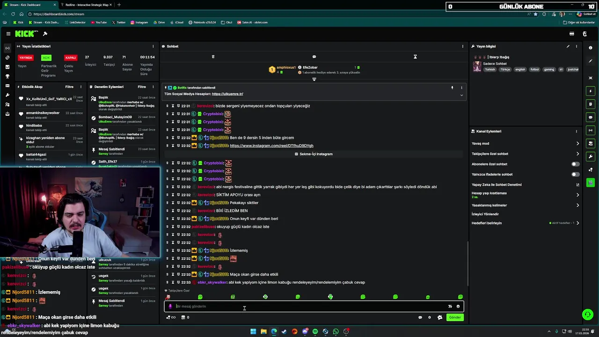Open Sohbet panel three-dot menu

(x=463, y=46)
